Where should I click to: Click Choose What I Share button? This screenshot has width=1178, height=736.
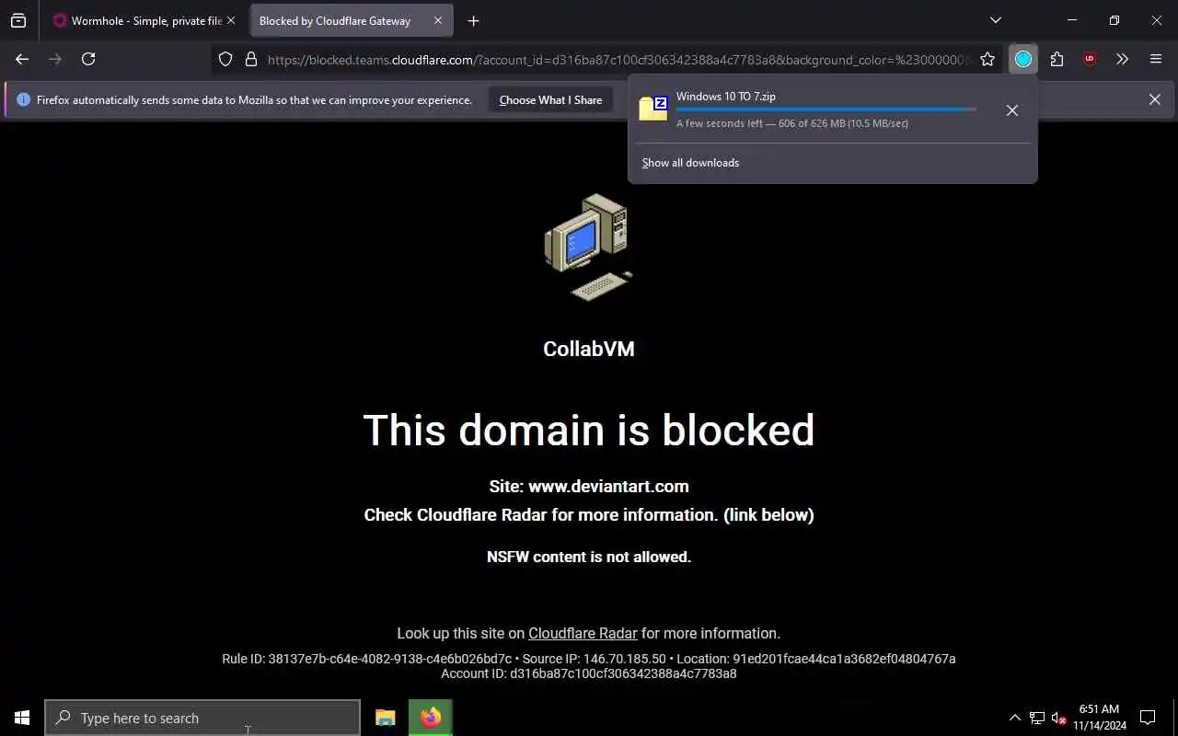point(550,99)
